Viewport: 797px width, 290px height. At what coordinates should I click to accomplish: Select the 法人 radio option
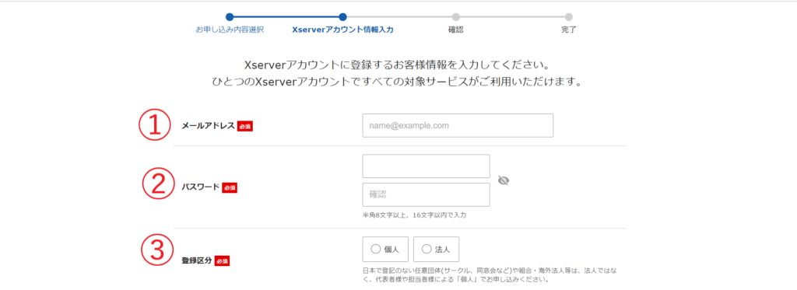coord(436,249)
